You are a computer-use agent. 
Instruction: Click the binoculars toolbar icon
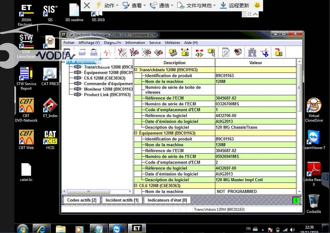pos(252,52)
